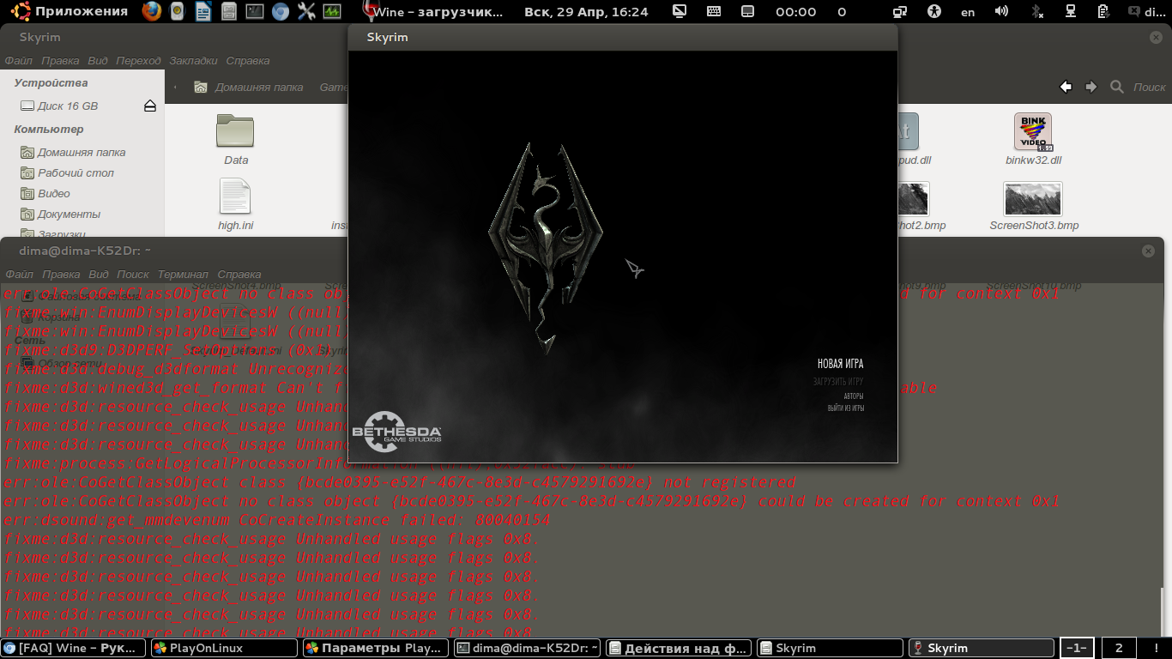Open Файл menu in file manager
Image resolution: width=1172 pixels, height=659 pixels.
[19, 61]
